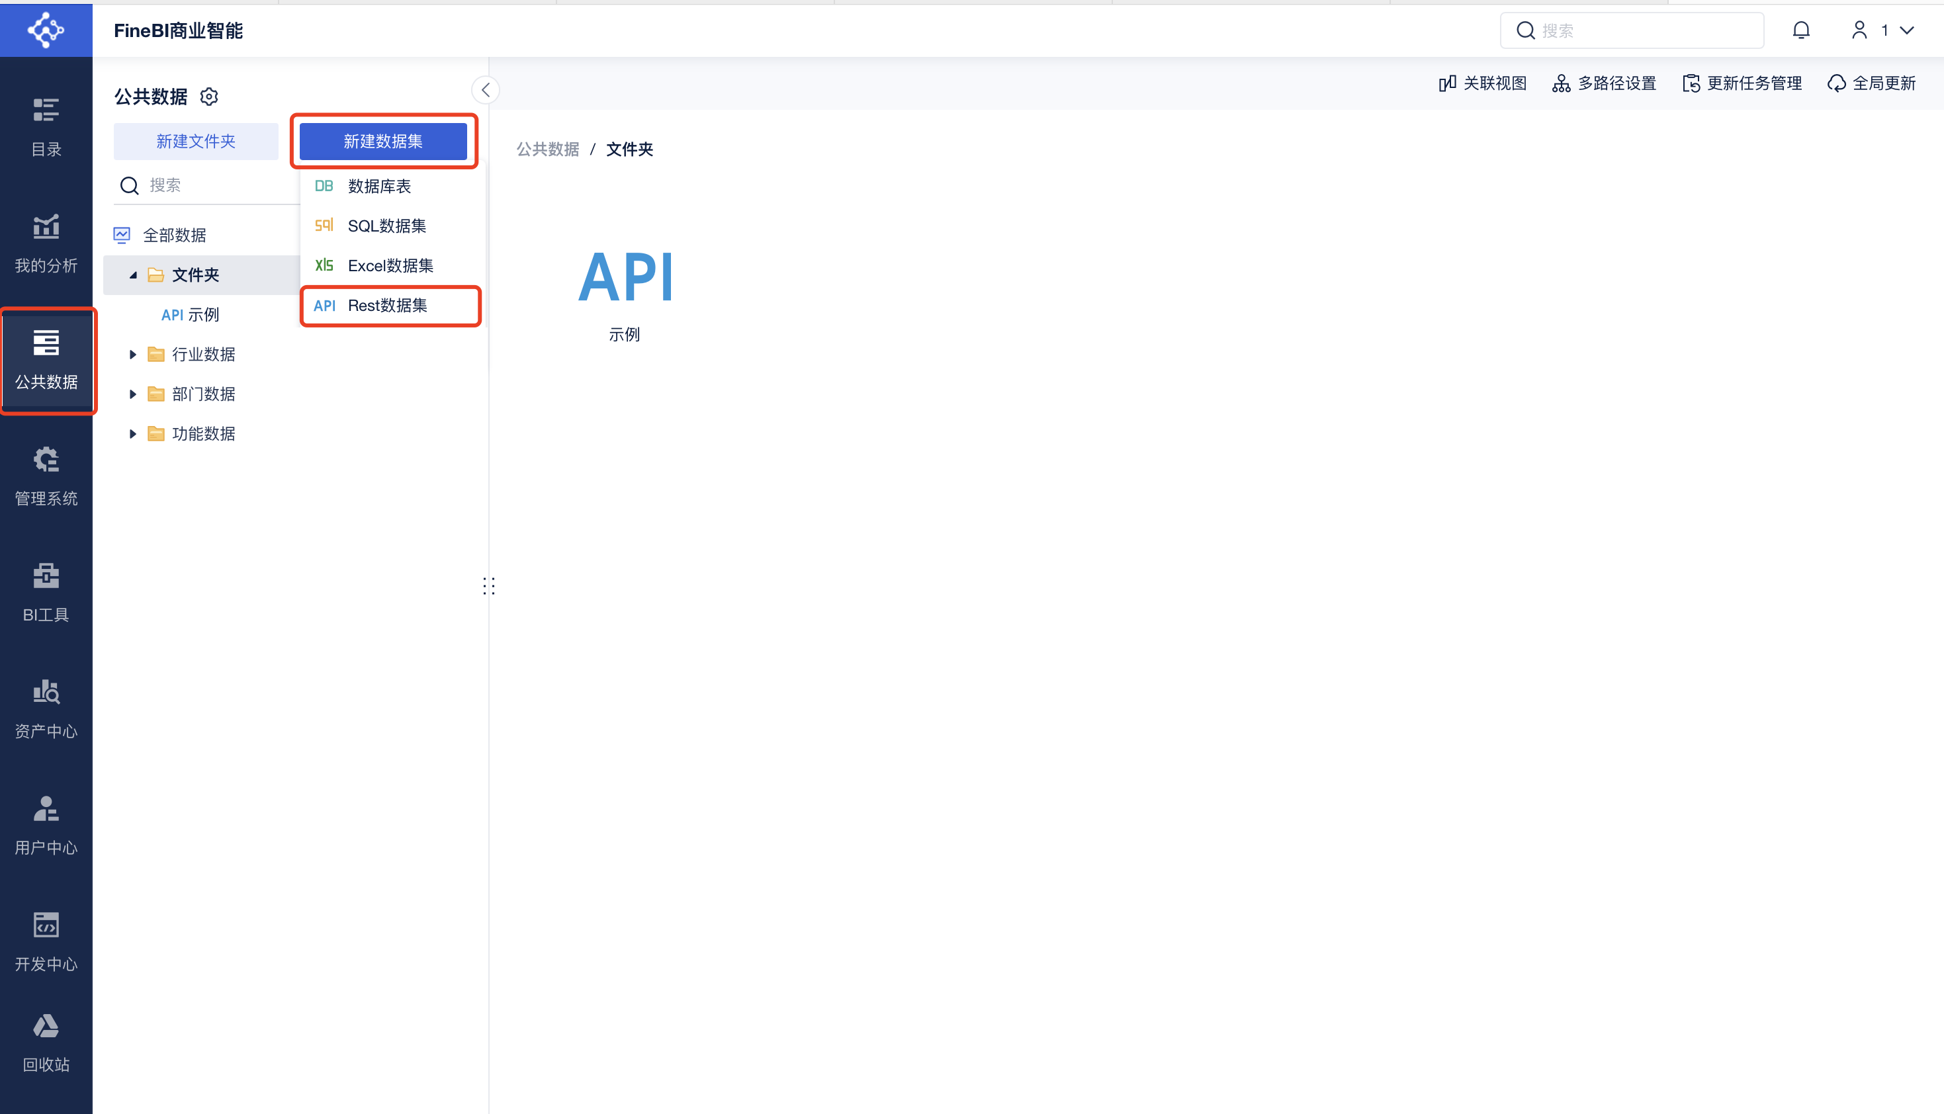Choose SQL数据集 menu option

point(386,226)
